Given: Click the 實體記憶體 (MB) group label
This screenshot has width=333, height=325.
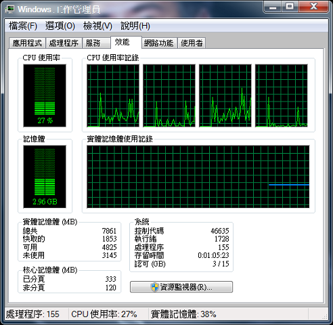Looking at the screenshot, I should pyautogui.click(x=50, y=222).
